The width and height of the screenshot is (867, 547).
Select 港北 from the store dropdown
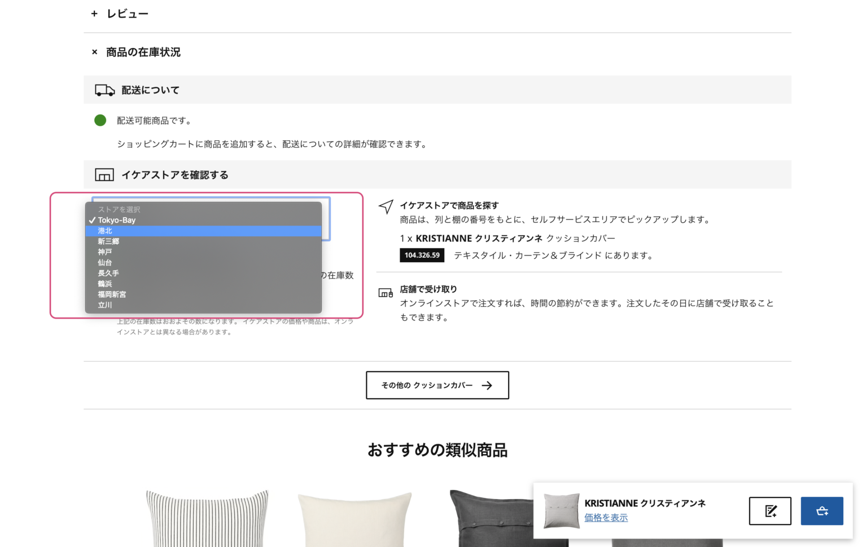(104, 231)
